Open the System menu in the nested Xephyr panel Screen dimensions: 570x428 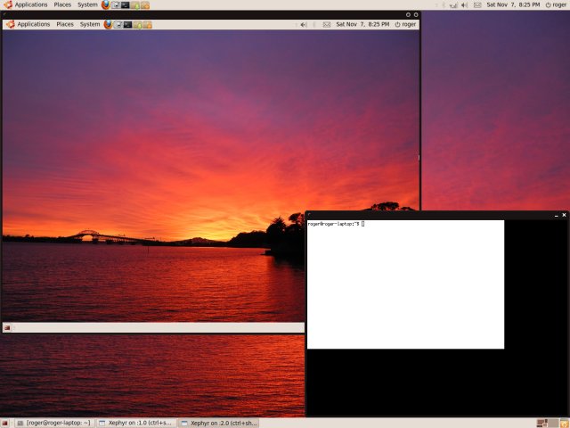point(90,24)
